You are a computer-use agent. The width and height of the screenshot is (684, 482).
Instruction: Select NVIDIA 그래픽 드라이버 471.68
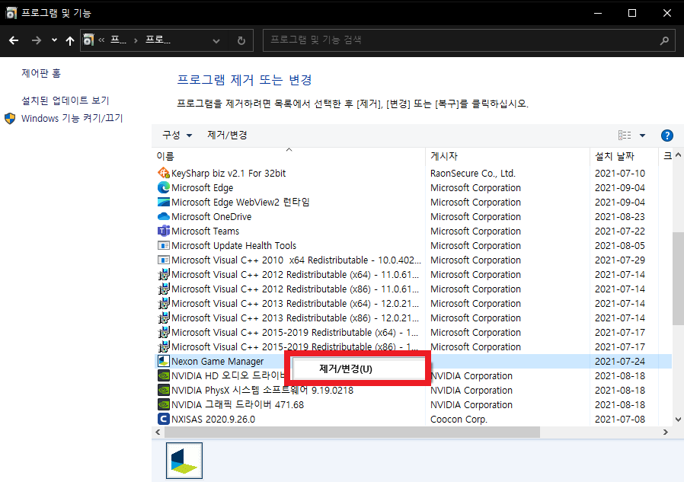(238, 404)
